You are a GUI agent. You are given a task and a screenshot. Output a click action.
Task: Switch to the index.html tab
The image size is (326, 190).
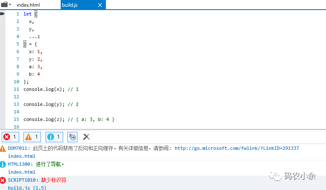point(28,5)
